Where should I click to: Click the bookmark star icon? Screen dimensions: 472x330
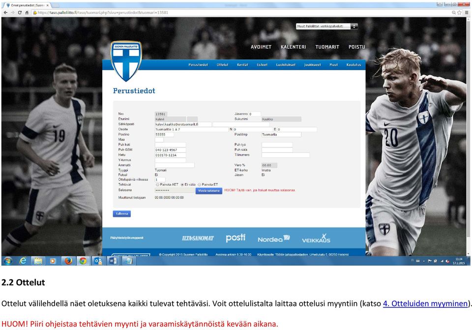[459, 13]
